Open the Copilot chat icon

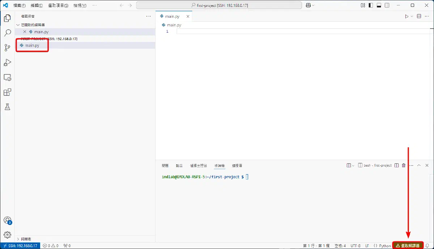[x=308, y=5]
